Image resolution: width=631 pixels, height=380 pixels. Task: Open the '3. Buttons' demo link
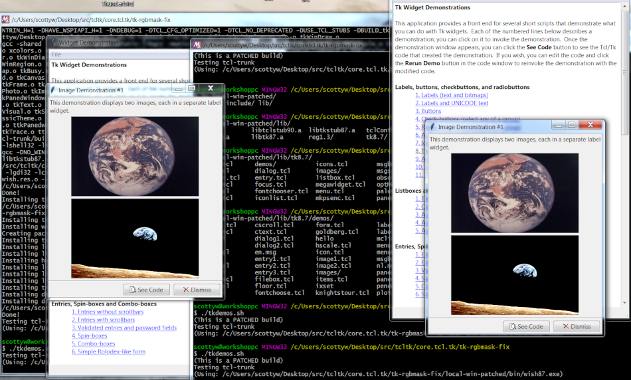tap(428, 111)
